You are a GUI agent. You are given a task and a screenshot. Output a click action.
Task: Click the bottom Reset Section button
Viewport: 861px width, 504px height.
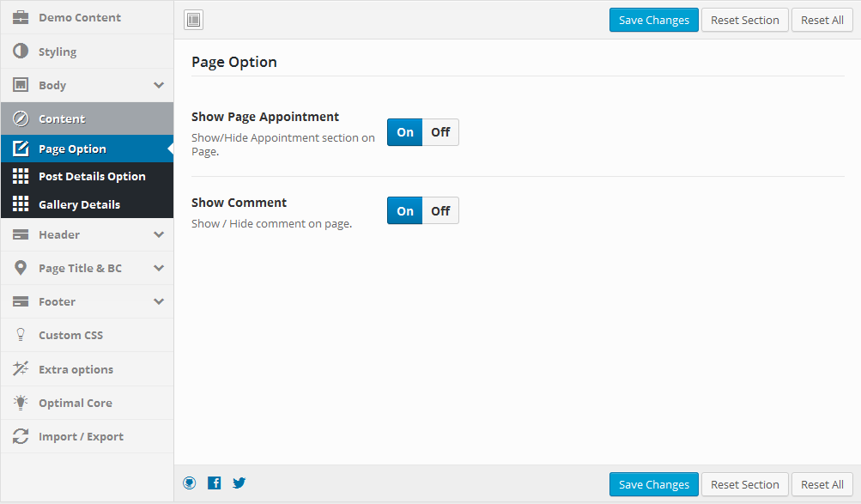744,484
